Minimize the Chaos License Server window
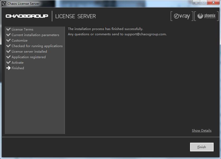221x159 pixels. pos(196,3)
